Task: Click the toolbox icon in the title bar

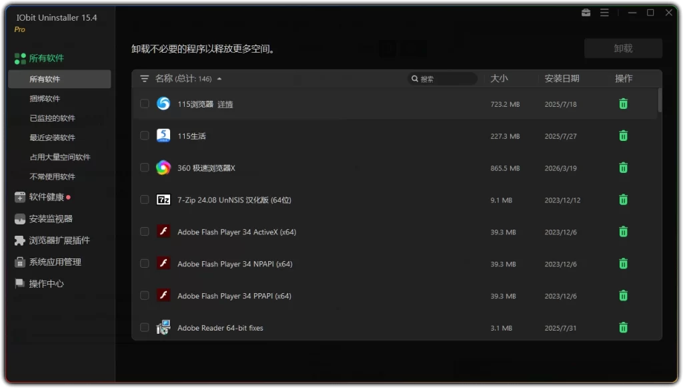Action: click(586, 12)
